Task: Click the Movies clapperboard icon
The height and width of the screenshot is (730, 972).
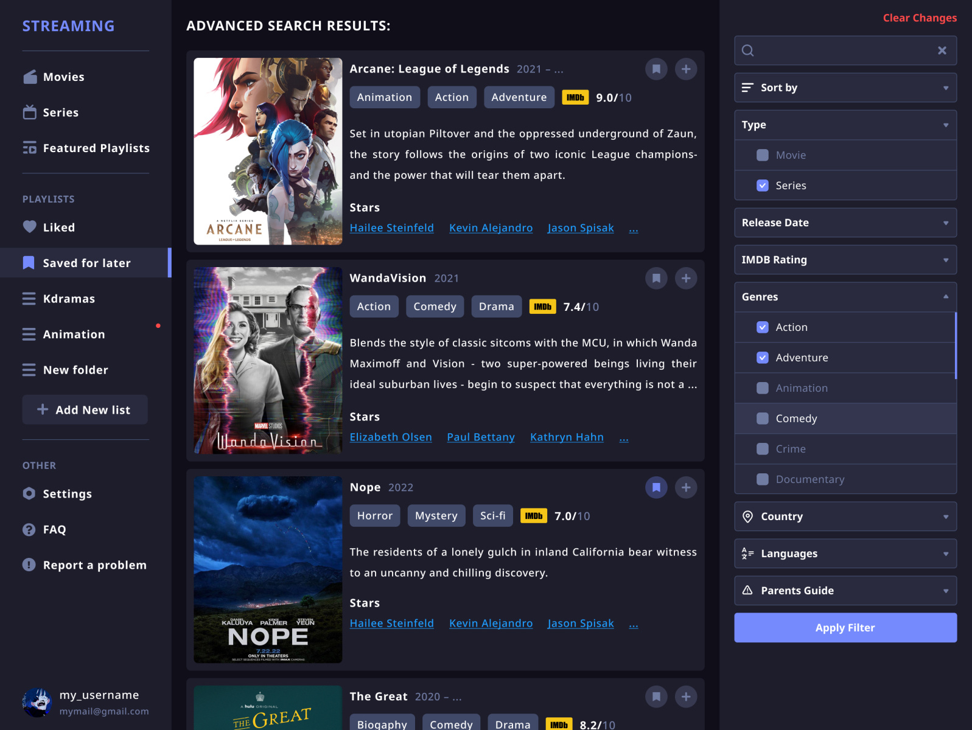Action: 30,77
